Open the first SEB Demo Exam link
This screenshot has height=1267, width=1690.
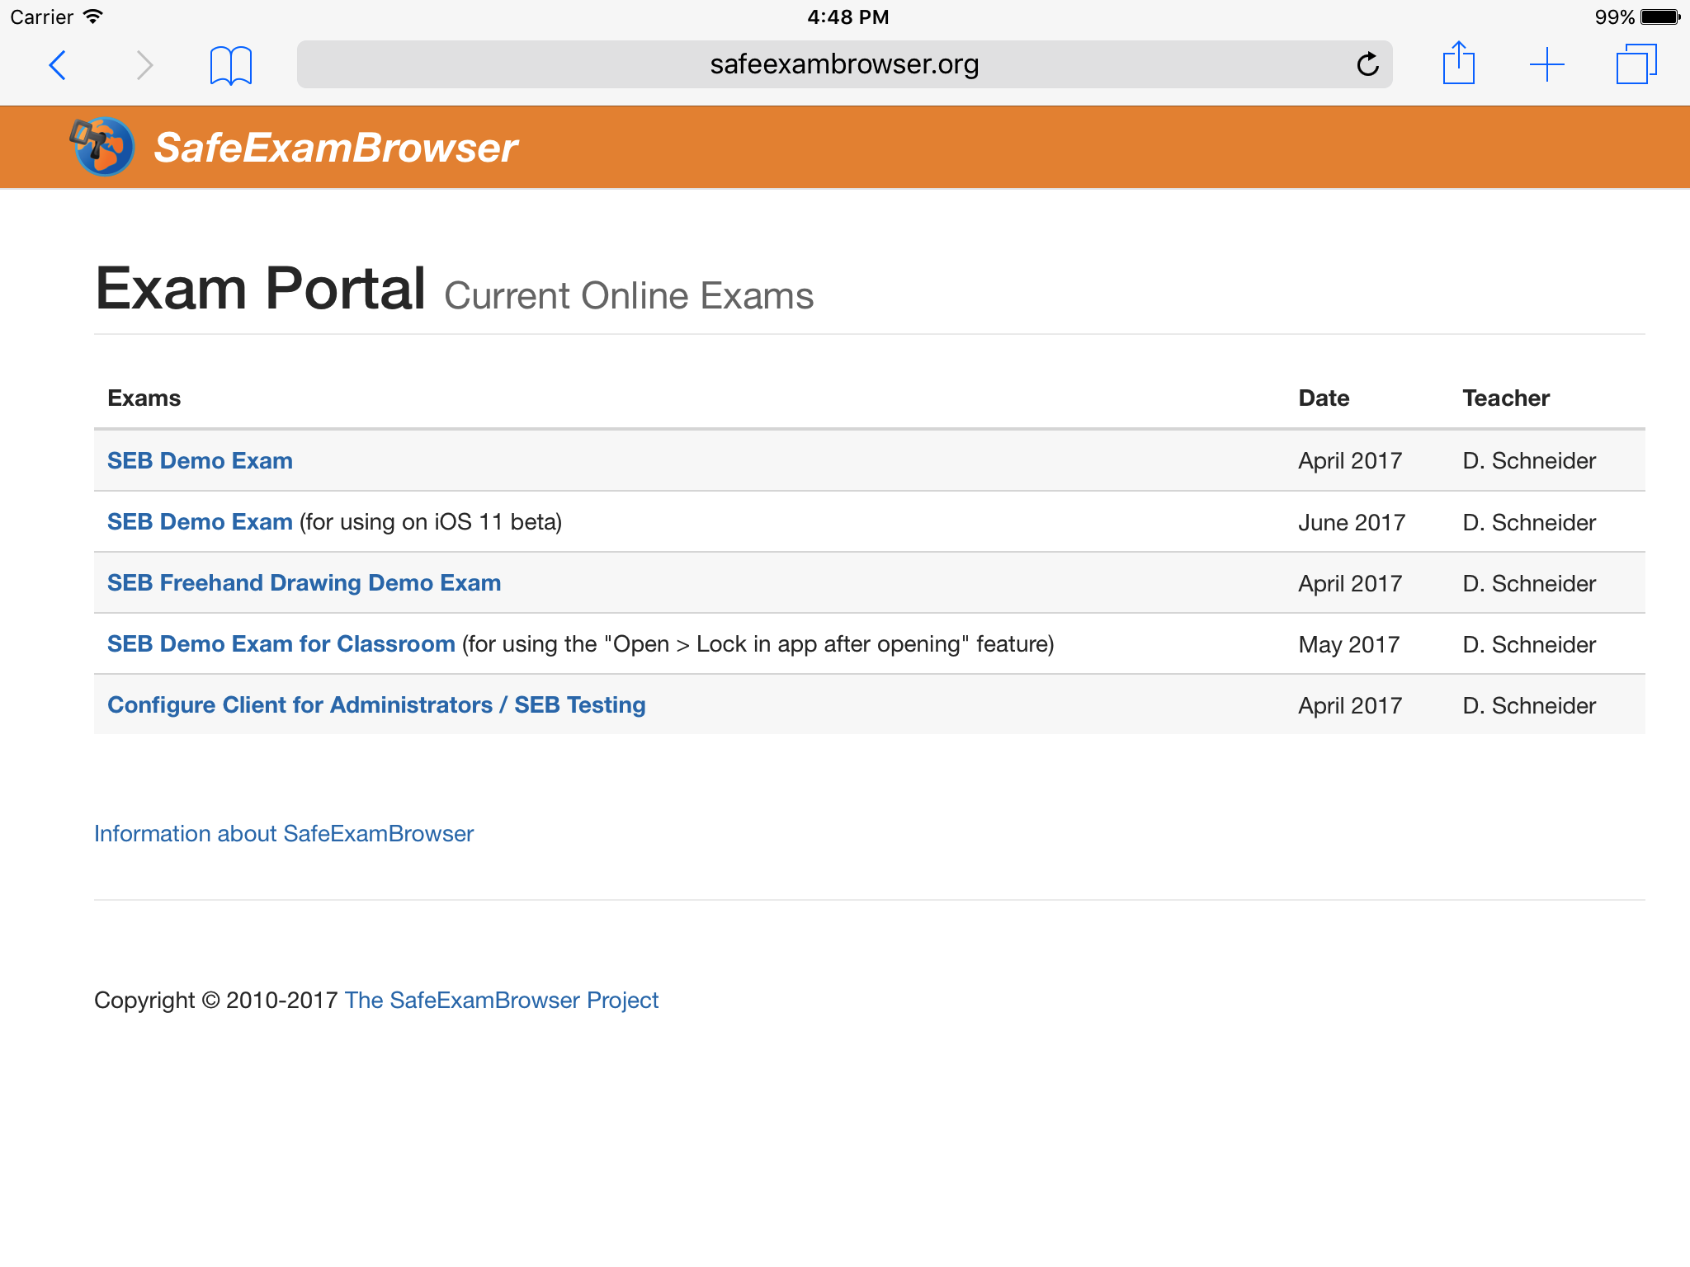[x=200, y=460]
